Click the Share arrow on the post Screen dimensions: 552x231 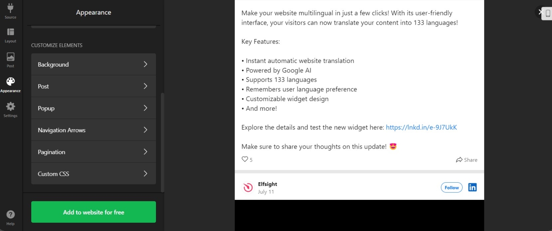pyautogui.click(x=466, y=160)
